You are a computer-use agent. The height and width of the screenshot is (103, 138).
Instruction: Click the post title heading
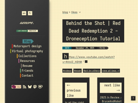pyautogui.click(x=93, y=31)
